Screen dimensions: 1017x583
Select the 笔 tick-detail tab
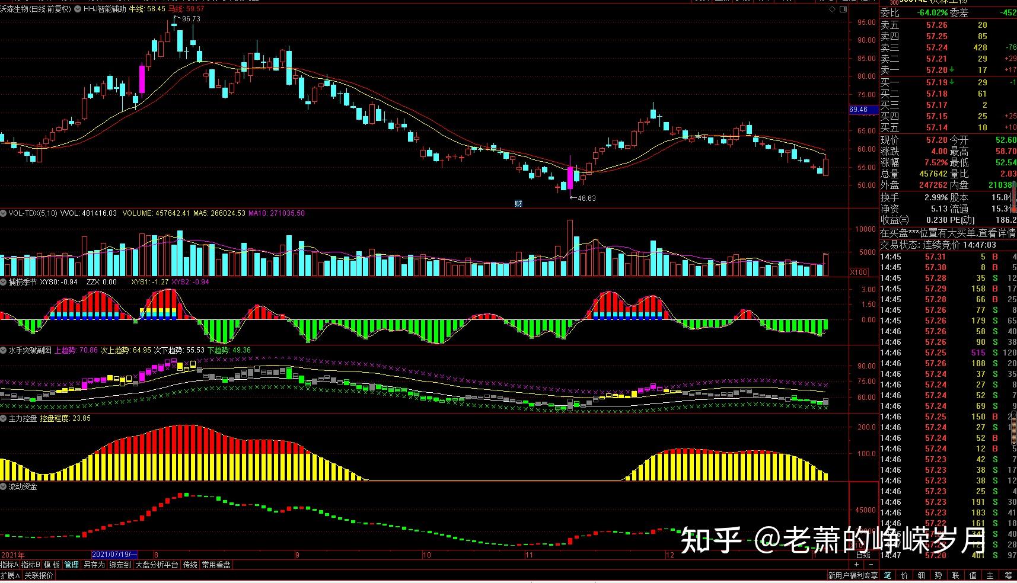tap(887, 575)
